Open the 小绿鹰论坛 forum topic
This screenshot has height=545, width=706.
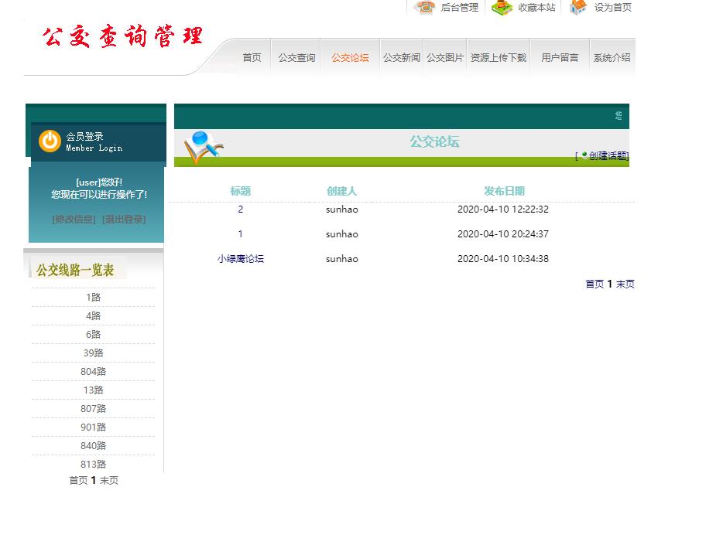tap(240, 259)
